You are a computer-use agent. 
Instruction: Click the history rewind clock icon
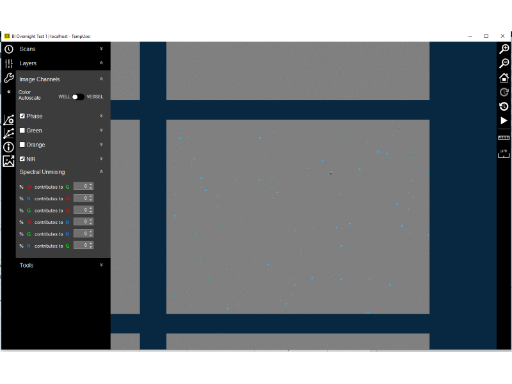pyautogui.click(x=504, y=106)
